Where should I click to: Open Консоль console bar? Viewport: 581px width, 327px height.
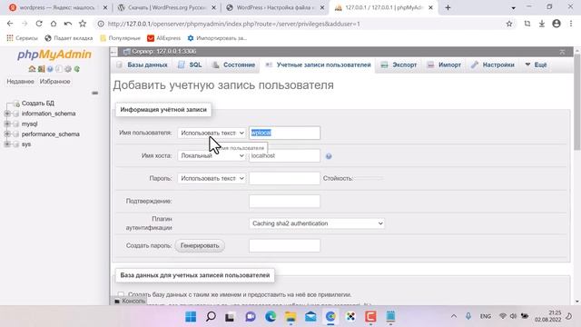(130, 301)
